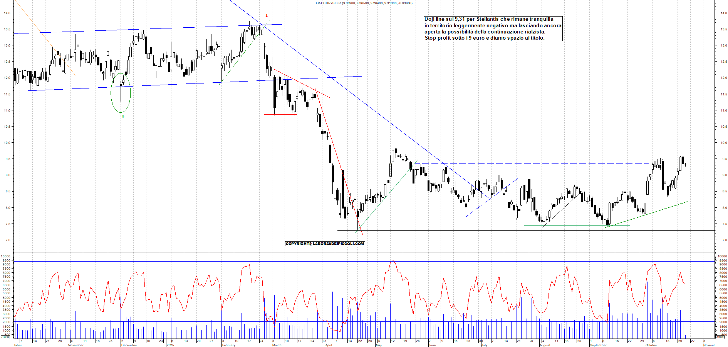This screenshot has width=728, height=347.
Task: Click the last doji candle at the chart's right edge
Action: (685, 165)
